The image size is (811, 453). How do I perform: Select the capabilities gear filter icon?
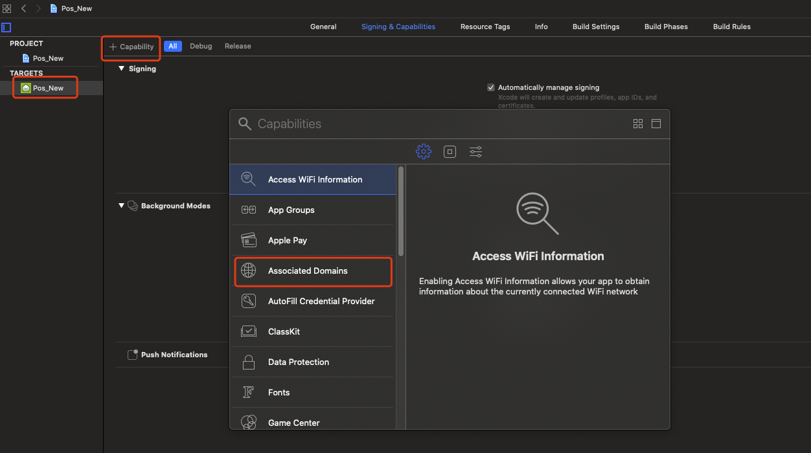coord(423,151)
